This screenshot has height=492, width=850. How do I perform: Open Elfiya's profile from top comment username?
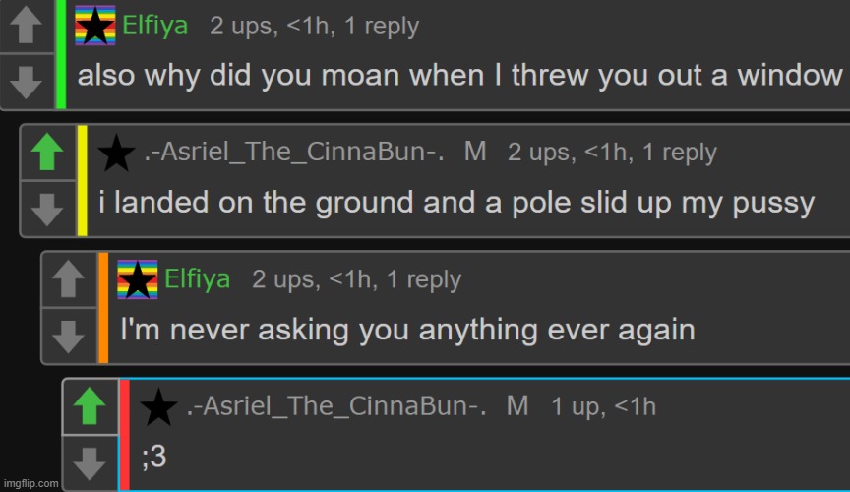pos(155,26)
